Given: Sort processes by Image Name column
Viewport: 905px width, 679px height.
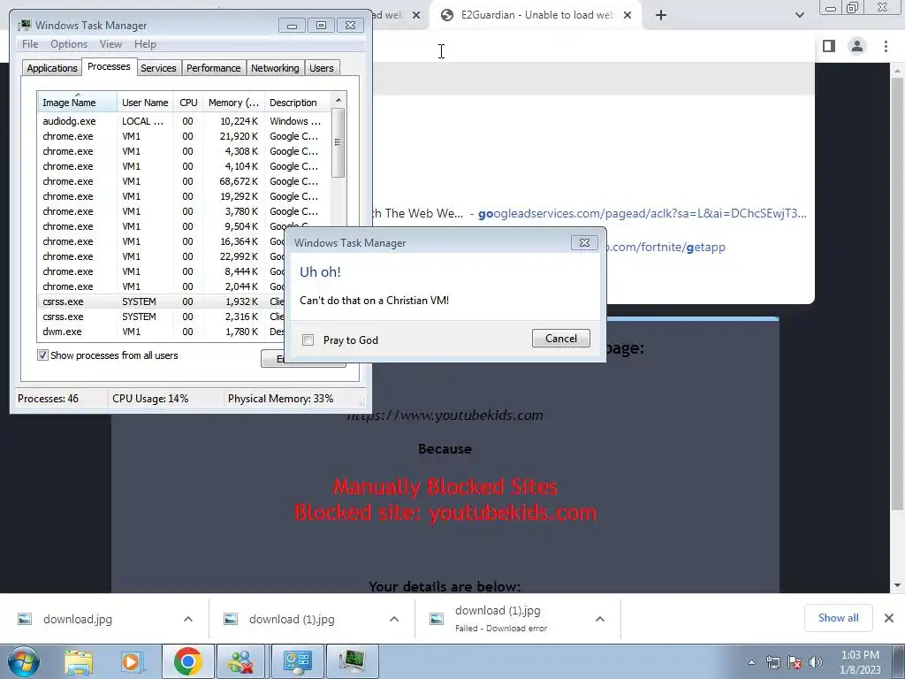Looking at the screenshot, I should click(78, 103).
